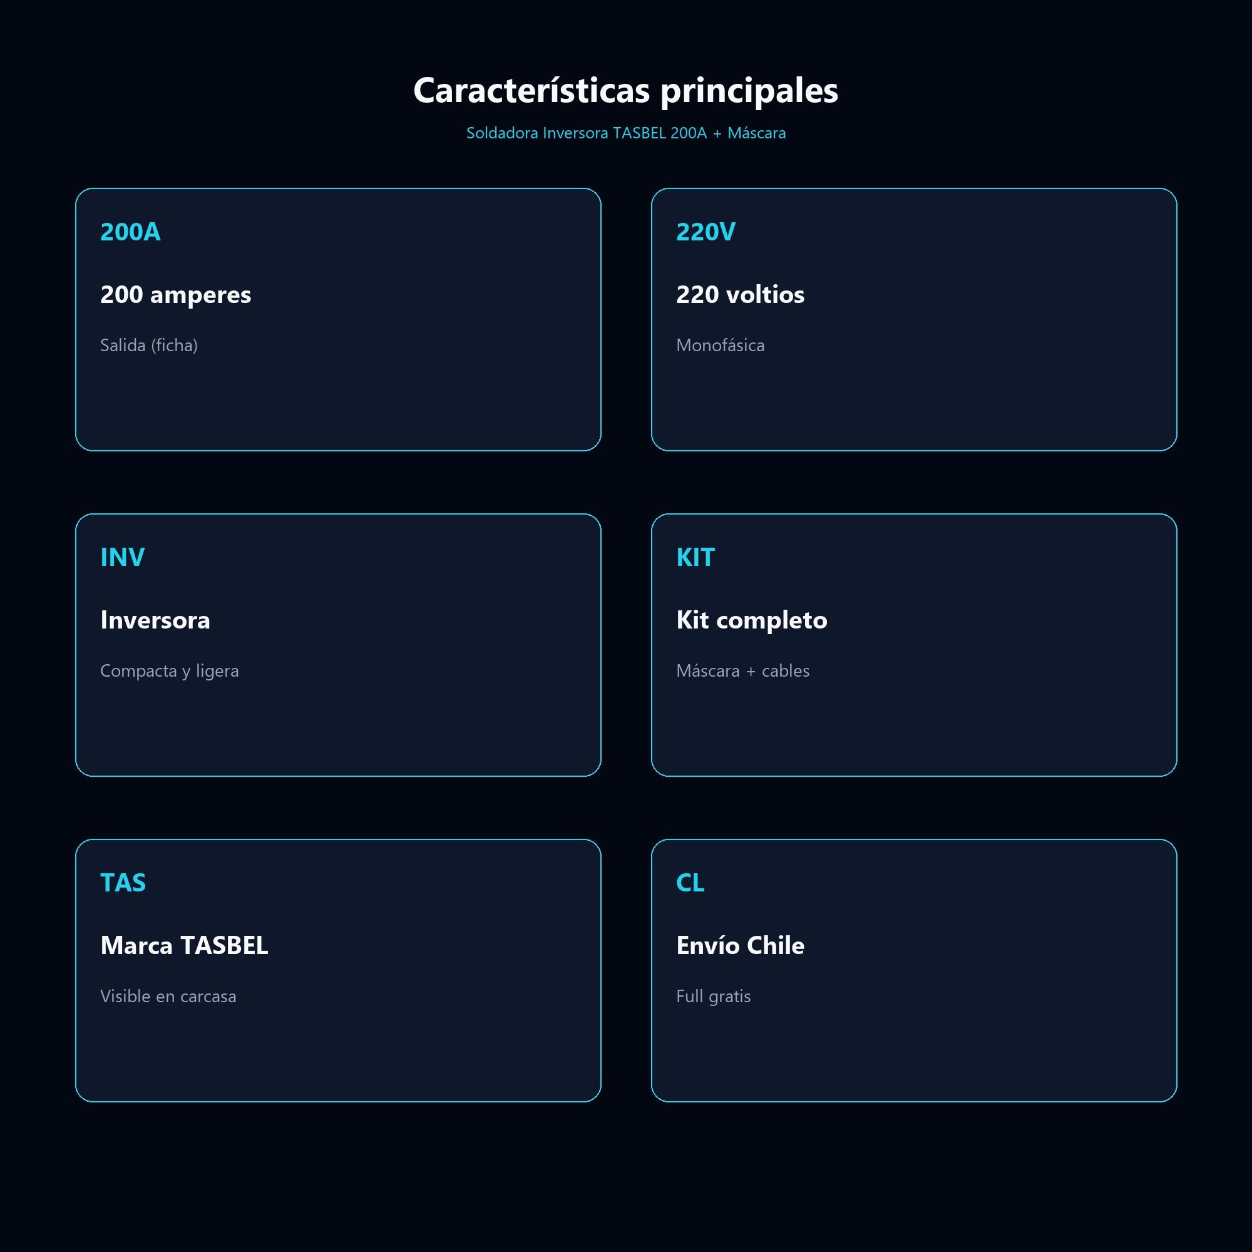This screenshot has height=1252, width=1252.
Task: Click the "Compacta y ligera" description
Action: pos(169,670)
